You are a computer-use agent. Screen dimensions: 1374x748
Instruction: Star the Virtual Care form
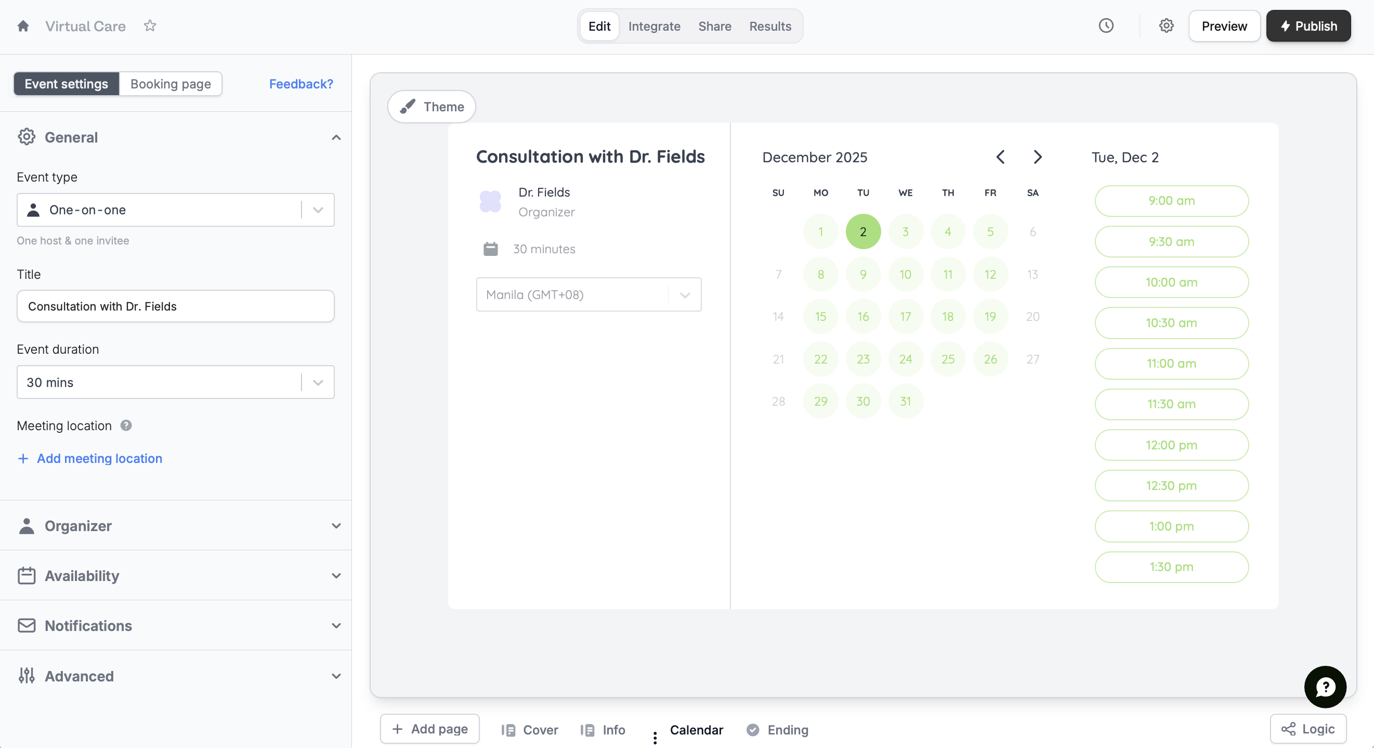[150, 25]
